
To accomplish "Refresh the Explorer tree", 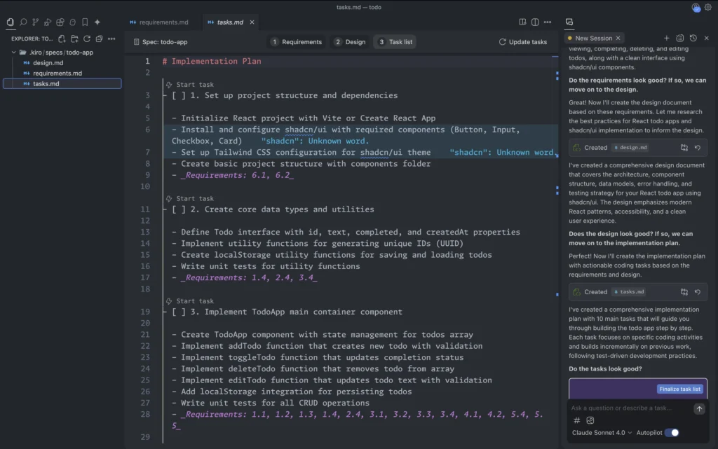I will (86, 39).
